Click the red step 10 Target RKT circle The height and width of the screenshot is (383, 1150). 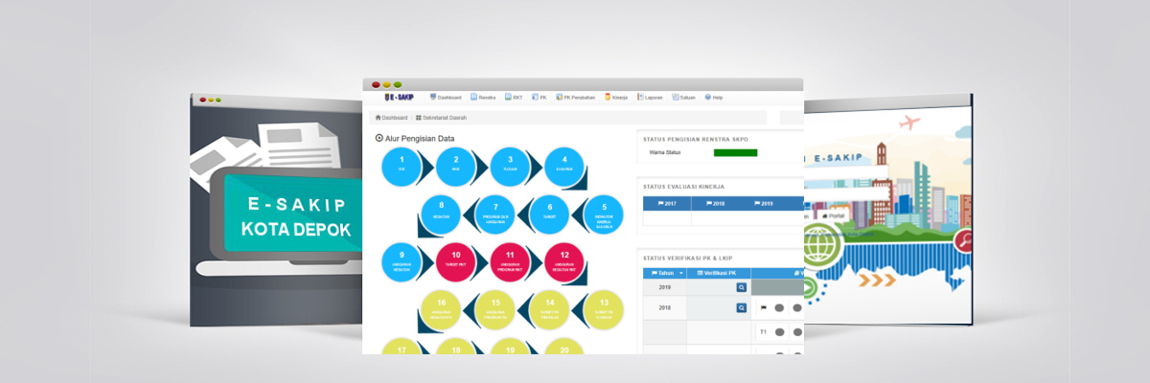coord(456,259)
